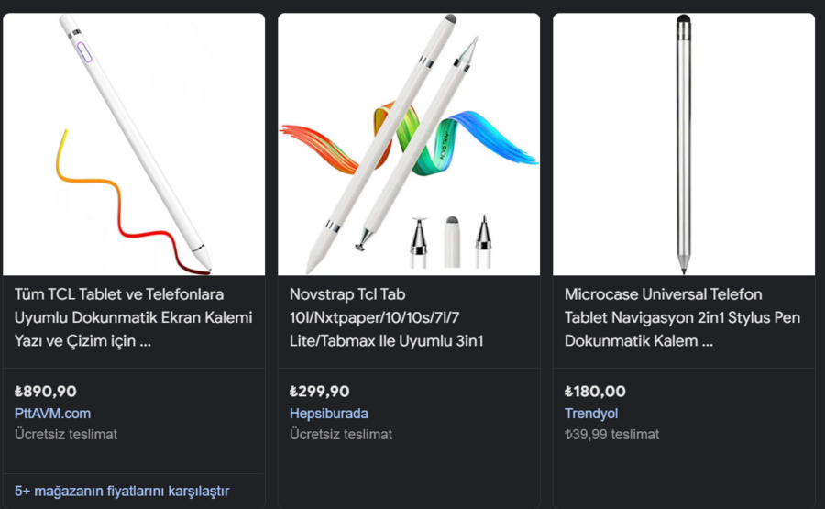The height and width of the screenshot is (509, 825).
Task: Visit the Trendyol seller link
Action: pos(593,413)
